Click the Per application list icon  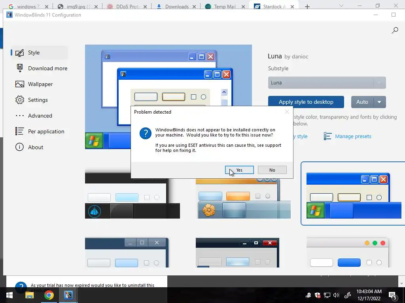[x=20, y=131]
